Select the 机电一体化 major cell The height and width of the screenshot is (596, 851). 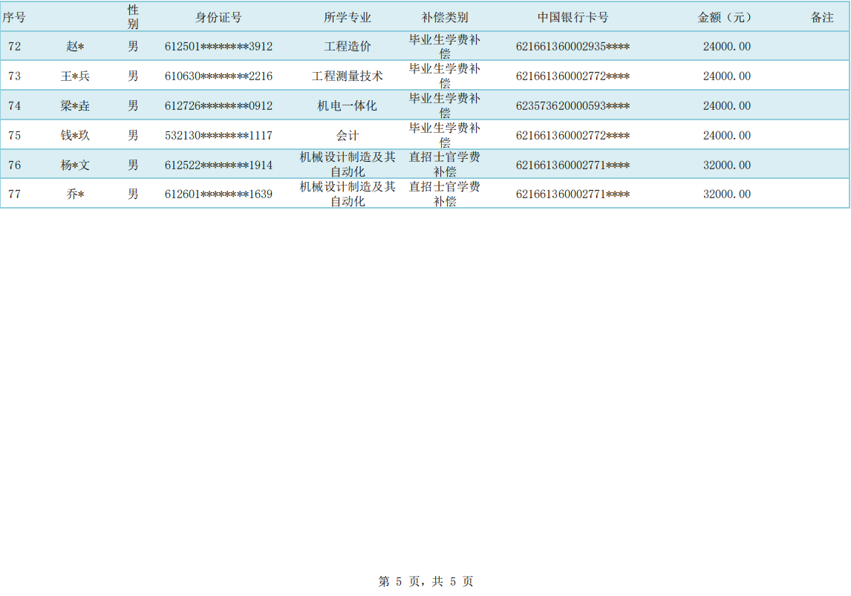click(348, 106)
